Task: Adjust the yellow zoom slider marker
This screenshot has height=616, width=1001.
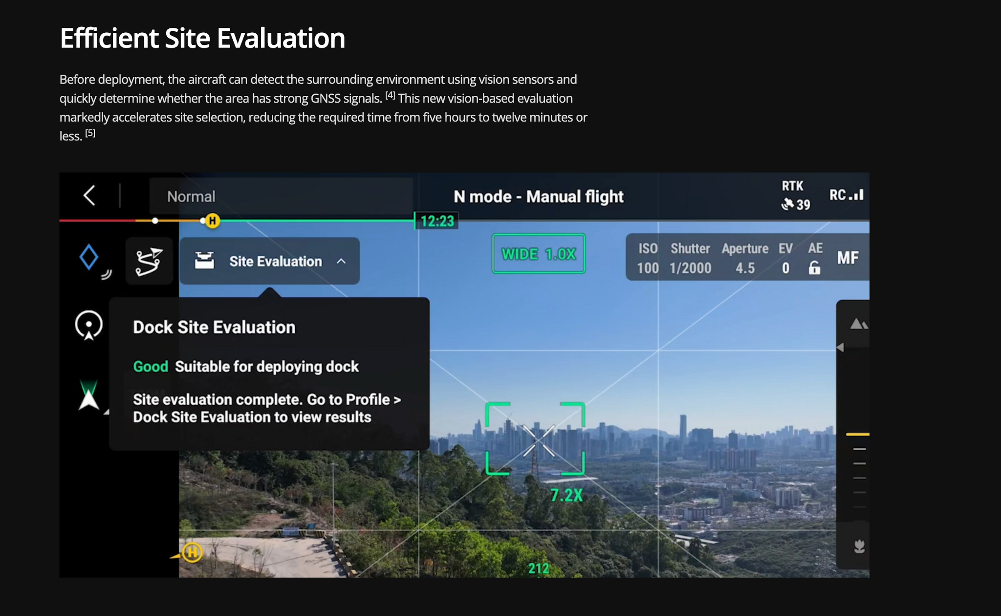Action: click(x=858, y=434)
